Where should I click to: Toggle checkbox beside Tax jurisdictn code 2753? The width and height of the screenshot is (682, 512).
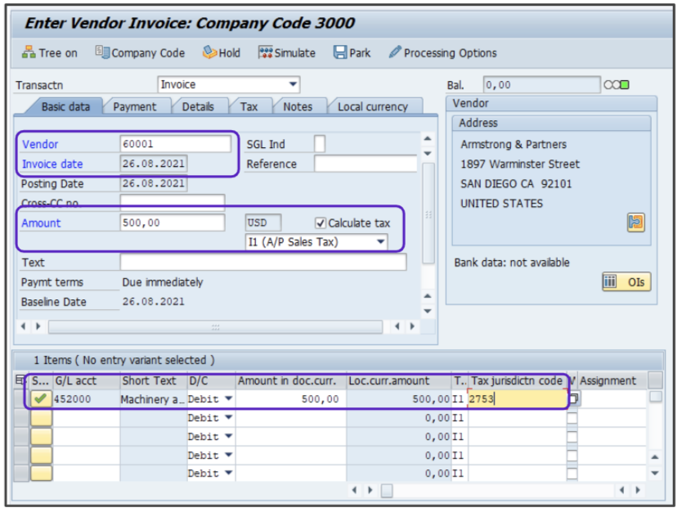pos(573,399)
